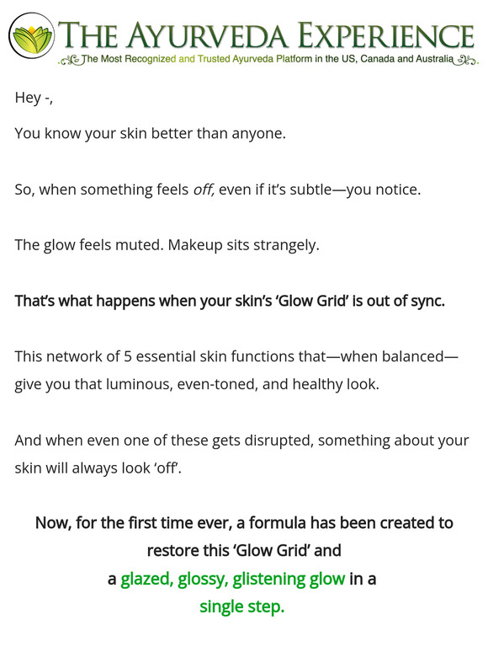This screenshot has height=652, width=488.
Task: Open The Ayurveda Experience header title
Action: pos(267,35)
